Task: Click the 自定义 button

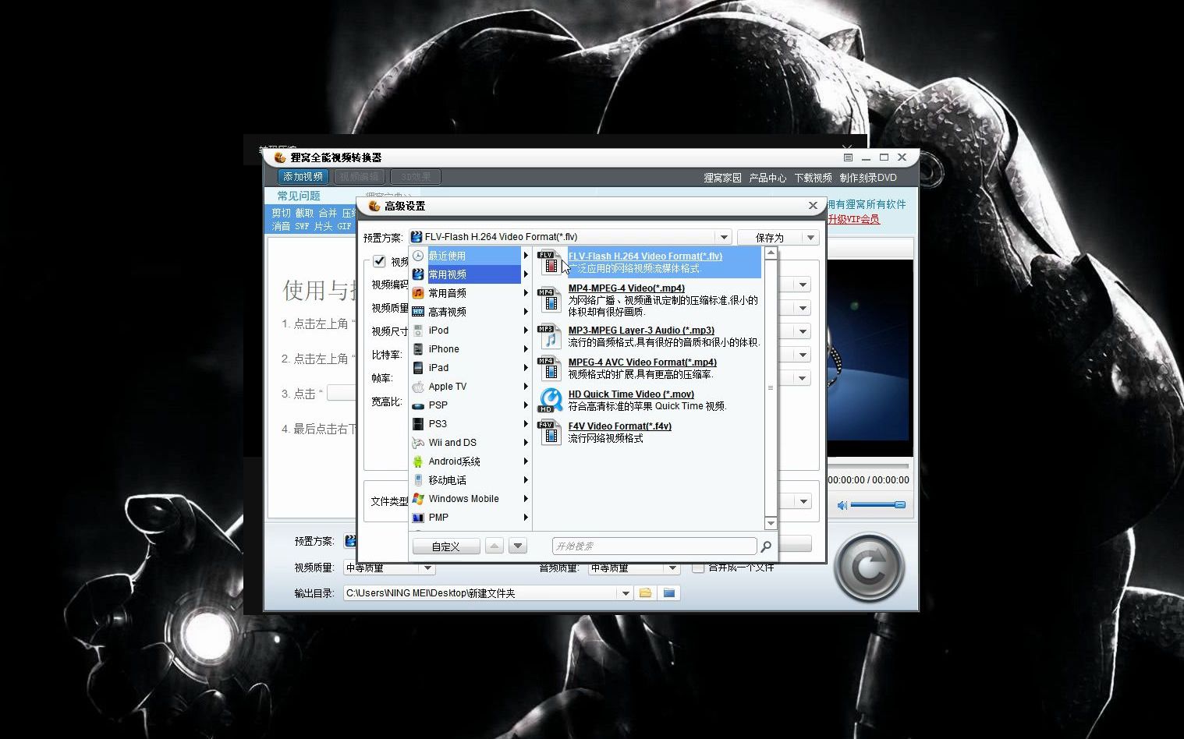Action: tap(446, 546)
